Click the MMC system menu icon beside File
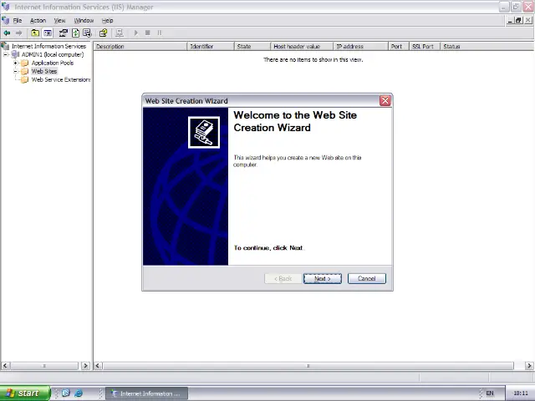Image resolution: width=535 pixels, height=401 pixels. (5, 20)
